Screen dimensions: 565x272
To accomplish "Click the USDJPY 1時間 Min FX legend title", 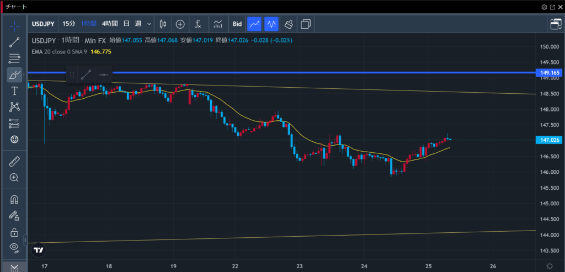I will [x=68, y=40].
